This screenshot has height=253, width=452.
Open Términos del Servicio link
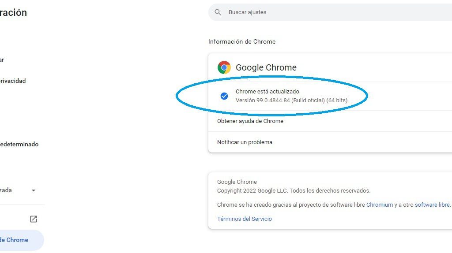[x=245, y=219]
